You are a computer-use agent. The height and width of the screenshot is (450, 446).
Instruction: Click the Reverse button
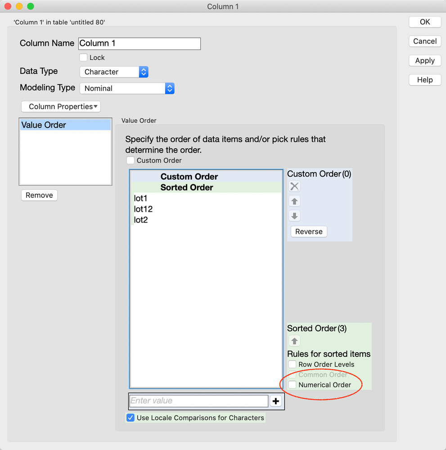(x=309, y=232)
